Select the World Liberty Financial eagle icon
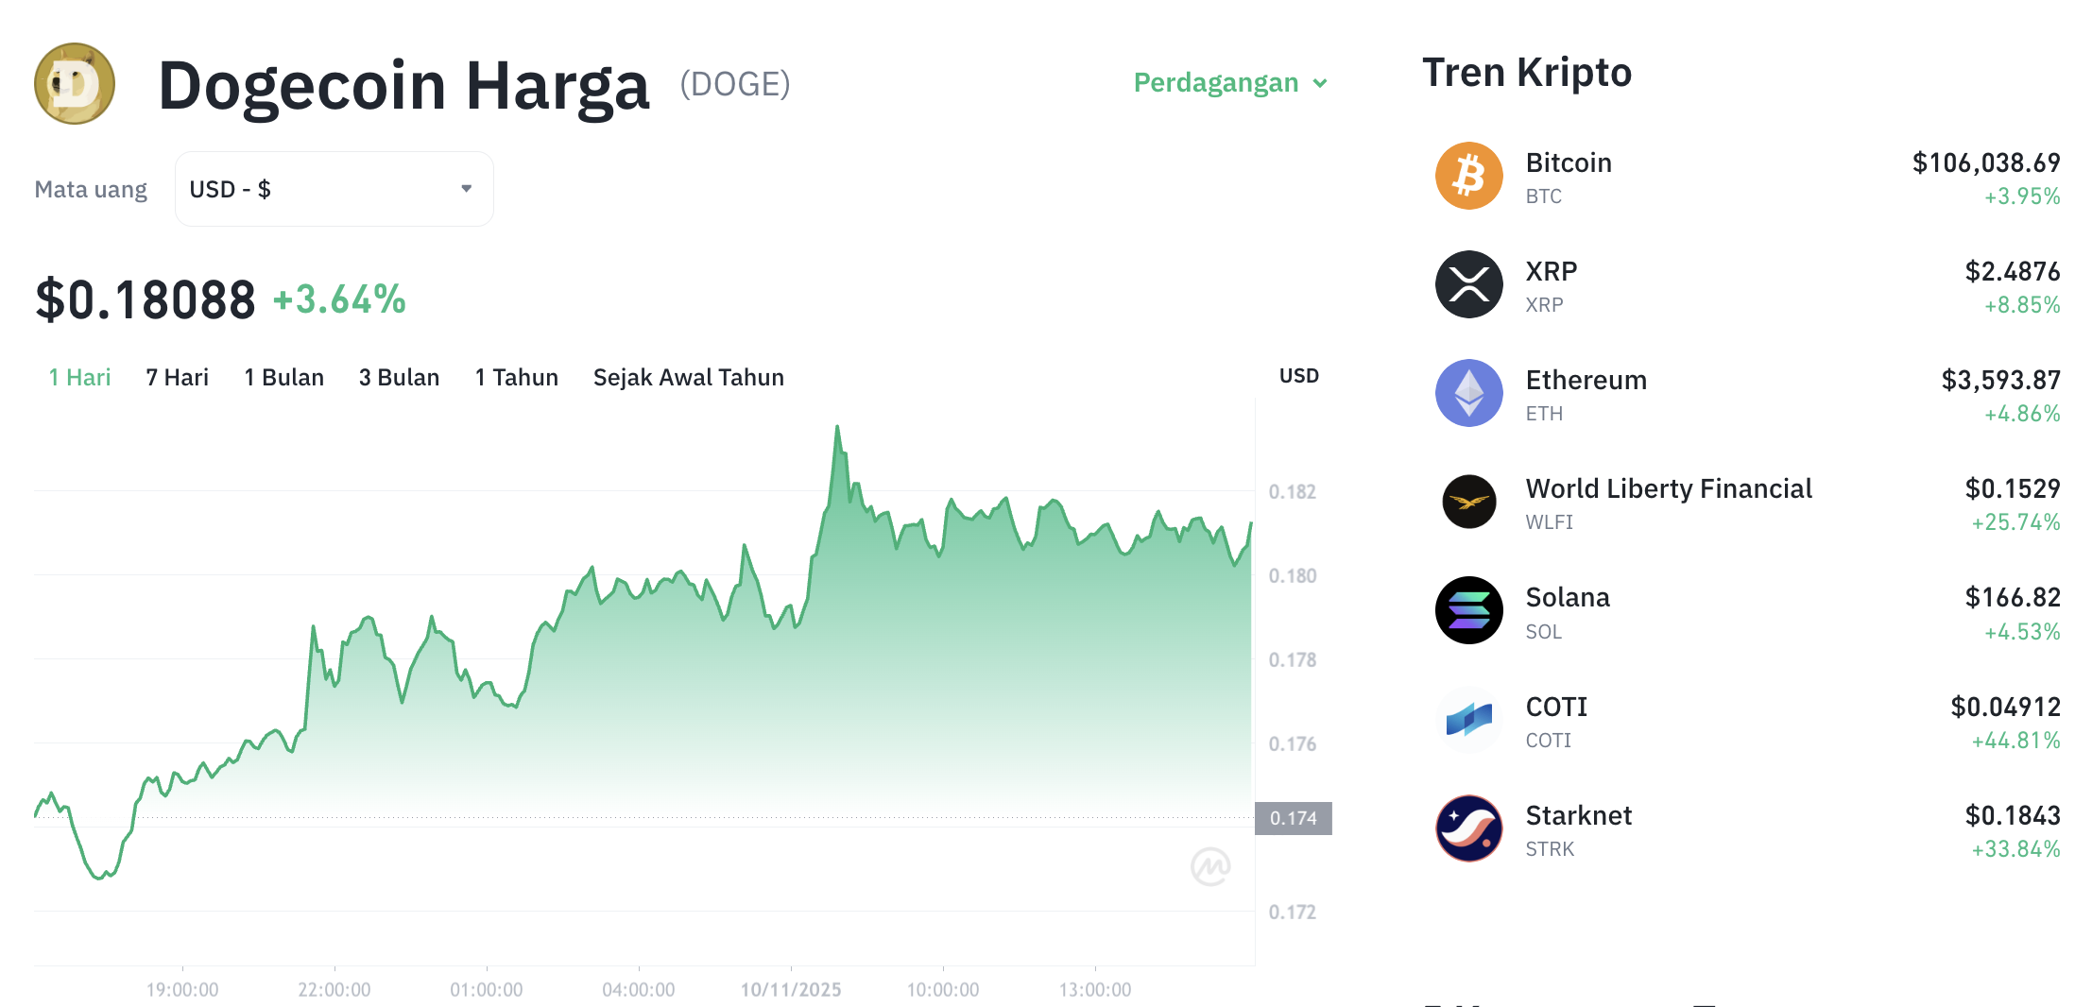The height and width of the screenshot is (1007, 2075). (x=1468, y=502)
